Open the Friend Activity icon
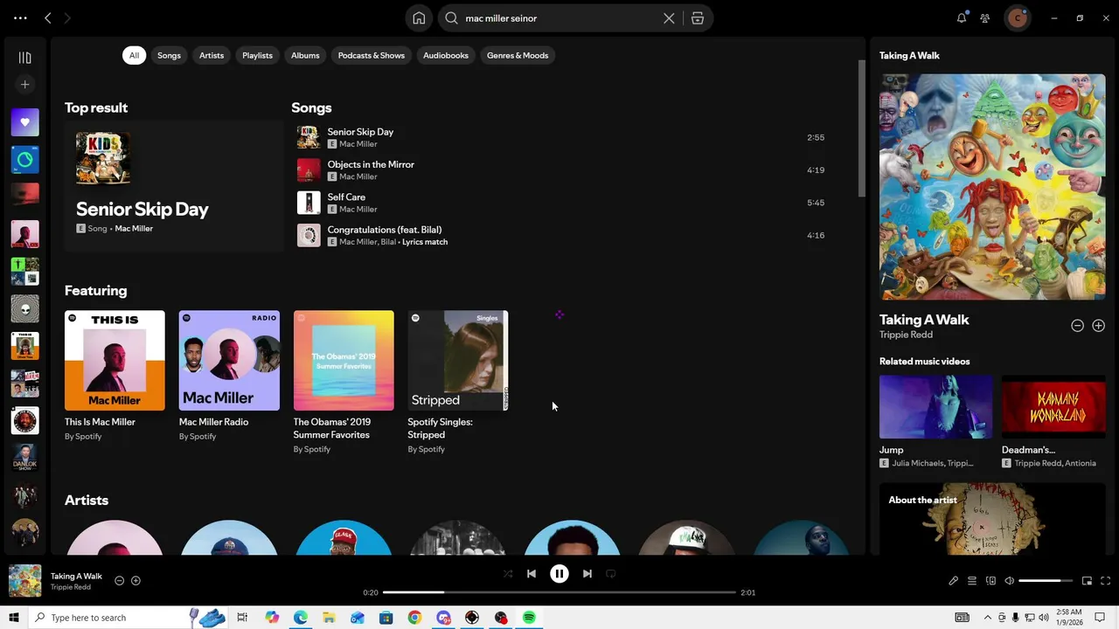The width and height of the screenshot is (1119, 629). (985, 18)
